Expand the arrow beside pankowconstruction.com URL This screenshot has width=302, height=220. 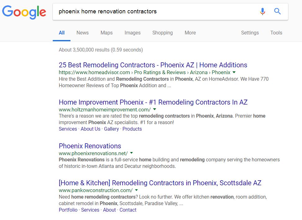point(136,190)
